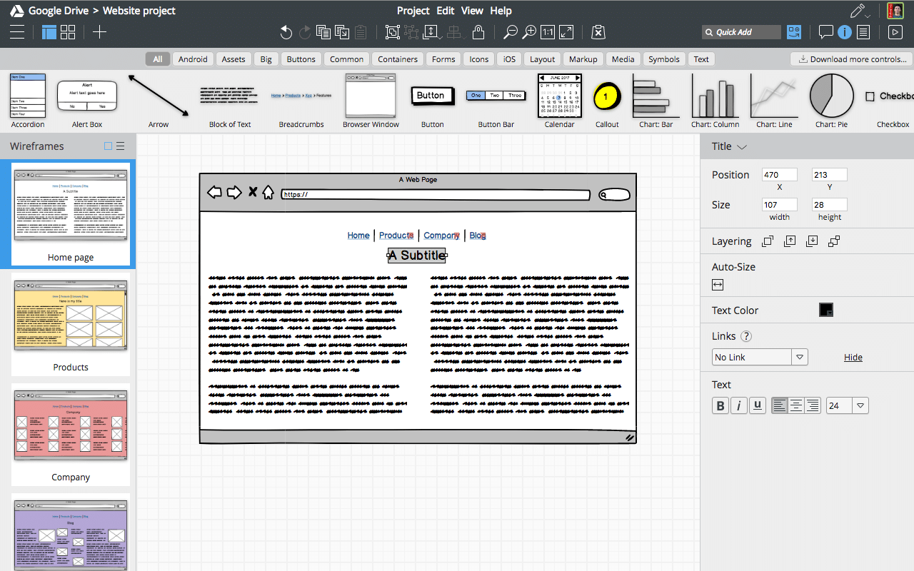Collapse the Title section chevron
Viewport: 914px width, 571px height.
click(x=743, y=146)
